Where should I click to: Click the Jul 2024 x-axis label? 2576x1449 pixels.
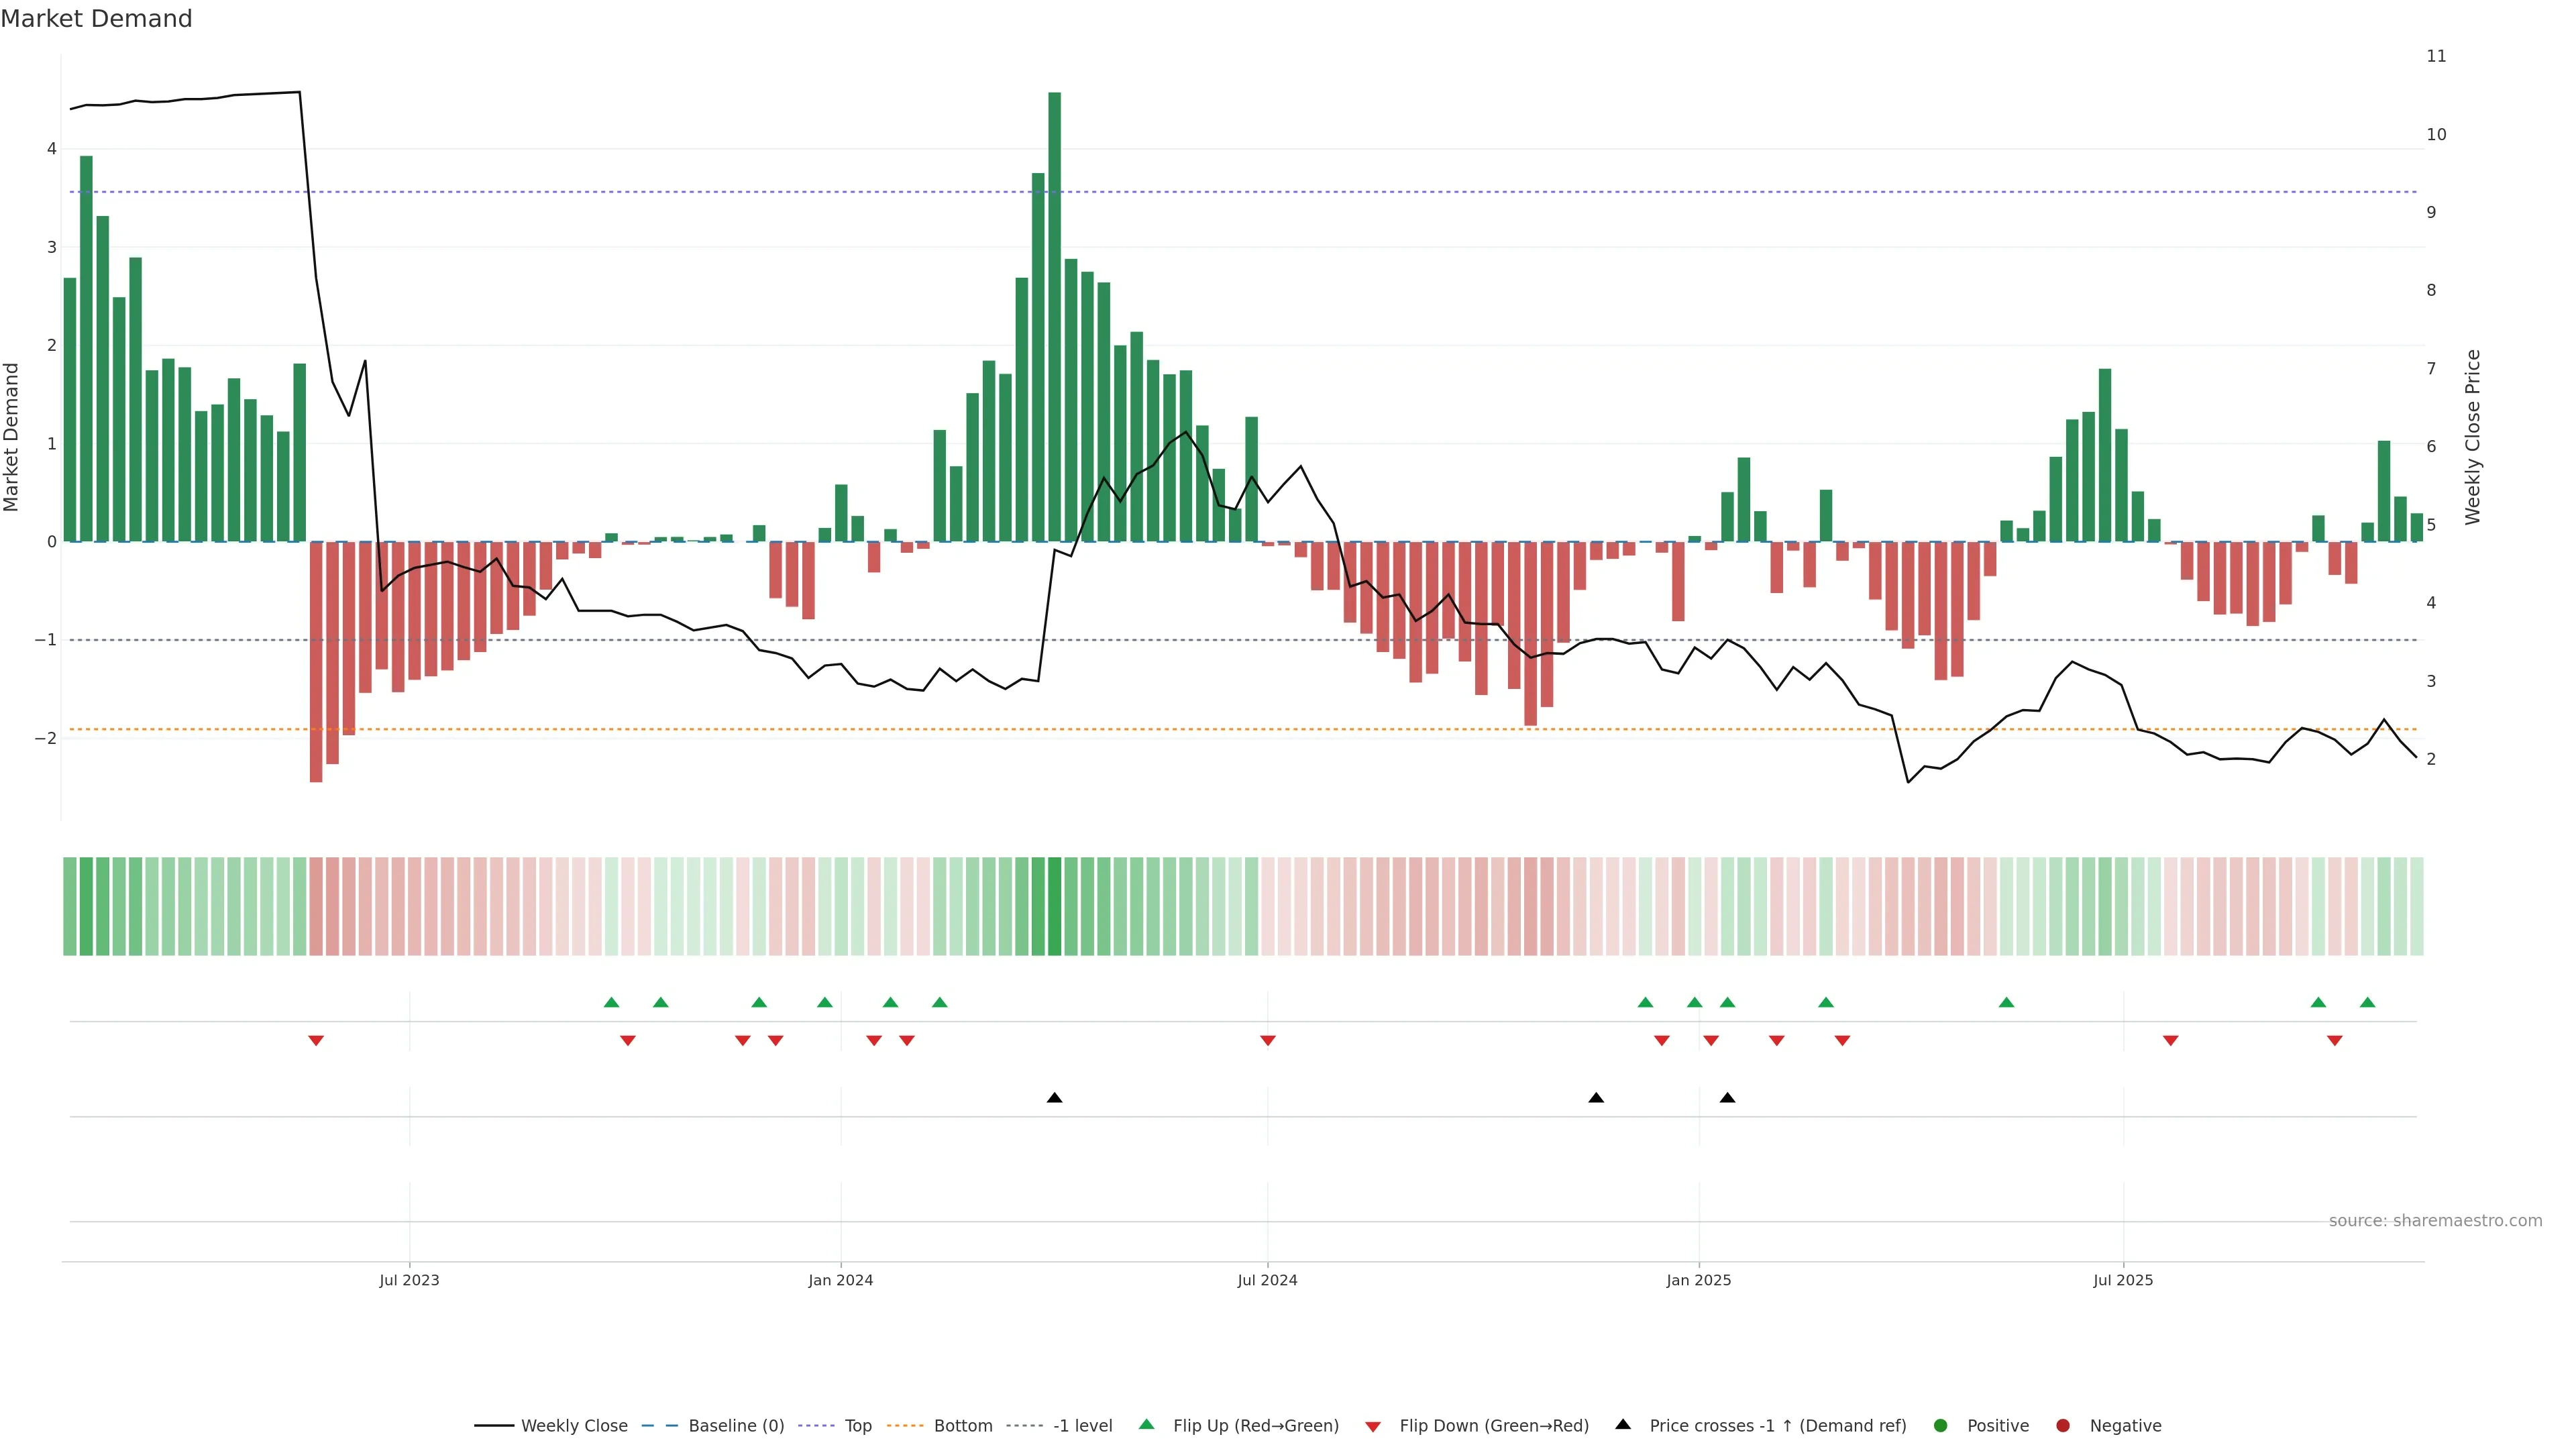[1267, 1280]
